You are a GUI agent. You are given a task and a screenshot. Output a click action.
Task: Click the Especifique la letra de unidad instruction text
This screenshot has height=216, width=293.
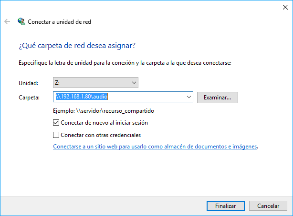click(125, 62)
